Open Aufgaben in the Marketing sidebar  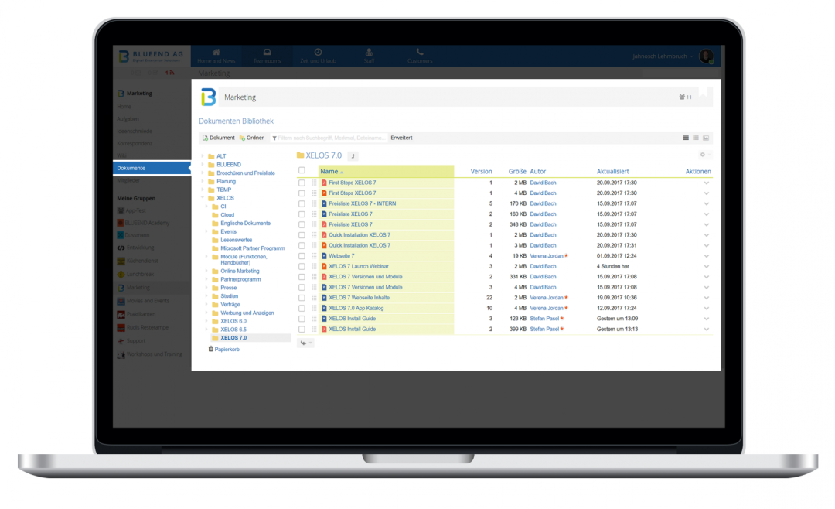(128, 118)
